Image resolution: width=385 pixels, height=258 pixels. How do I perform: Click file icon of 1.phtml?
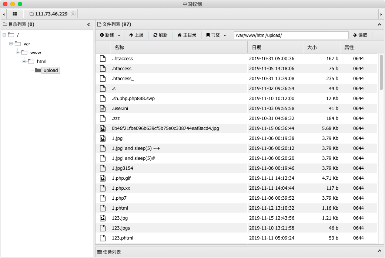click(x=103, y=208)
